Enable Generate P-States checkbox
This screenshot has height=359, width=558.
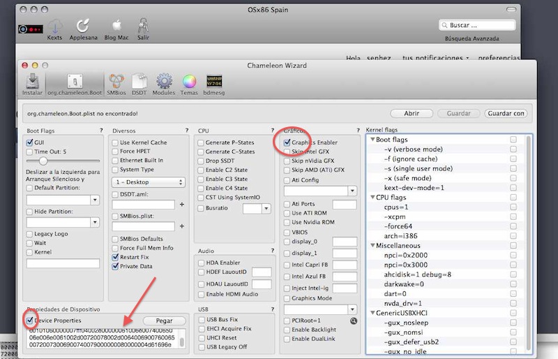[201, 142]
